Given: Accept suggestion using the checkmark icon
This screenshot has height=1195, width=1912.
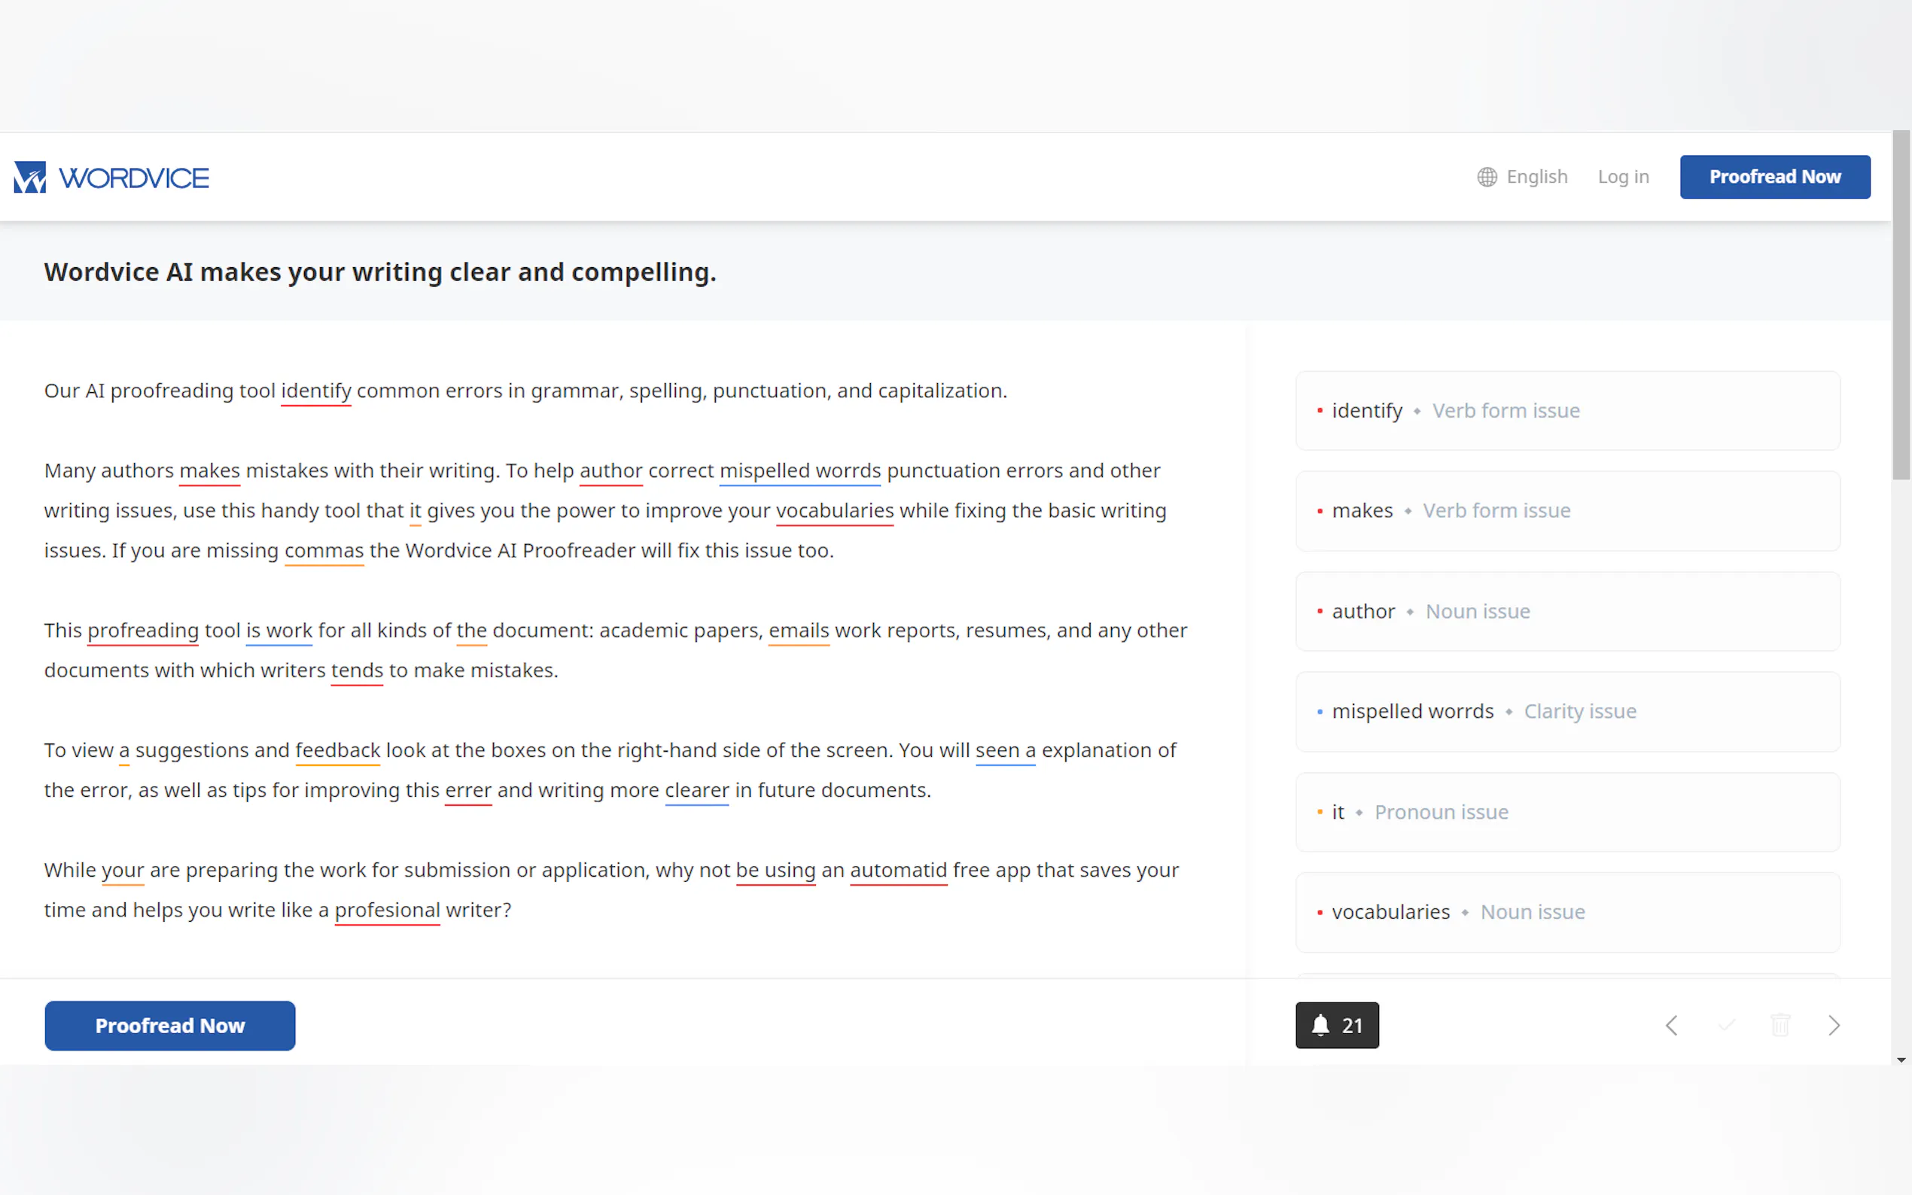Looking at the screenshot, I should click(1726, 1025).
